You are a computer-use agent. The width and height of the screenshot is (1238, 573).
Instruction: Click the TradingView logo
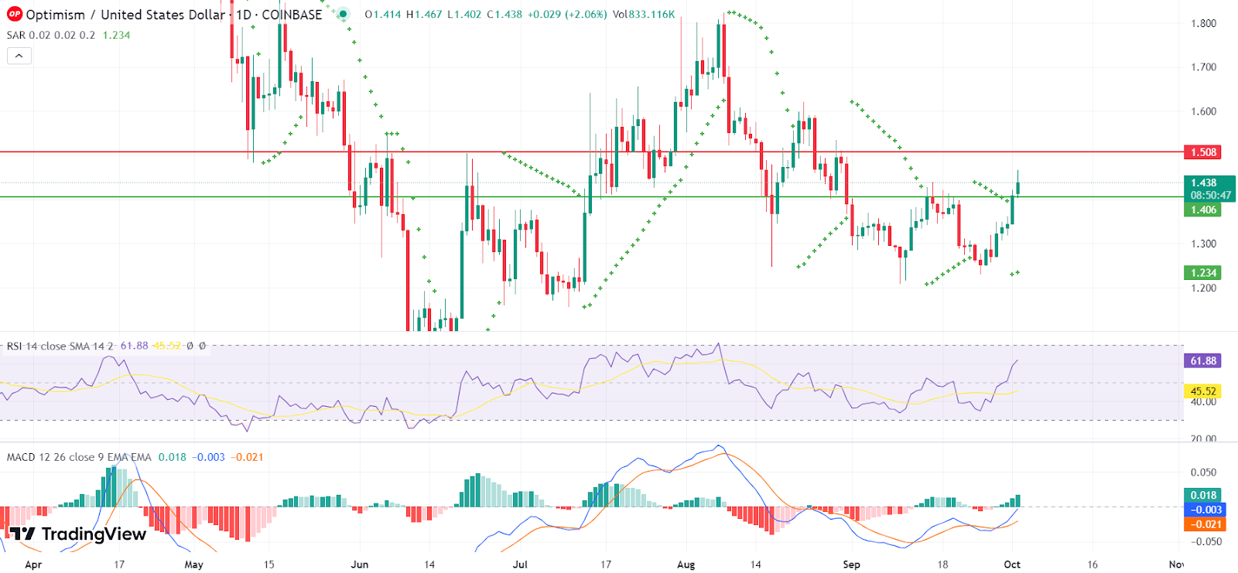(77, 534)
